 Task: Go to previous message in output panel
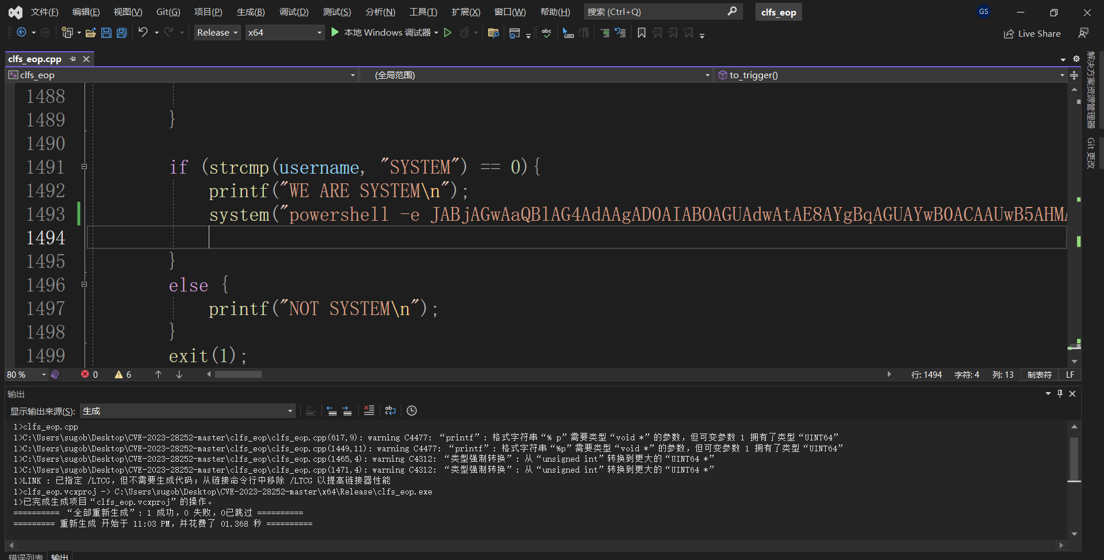point(332,411)
